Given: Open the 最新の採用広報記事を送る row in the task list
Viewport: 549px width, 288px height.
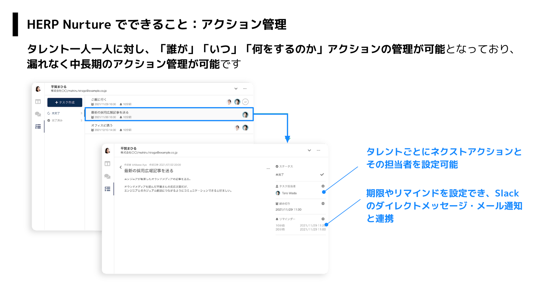Looking at the screenshot, I should [x=169, y=114].
